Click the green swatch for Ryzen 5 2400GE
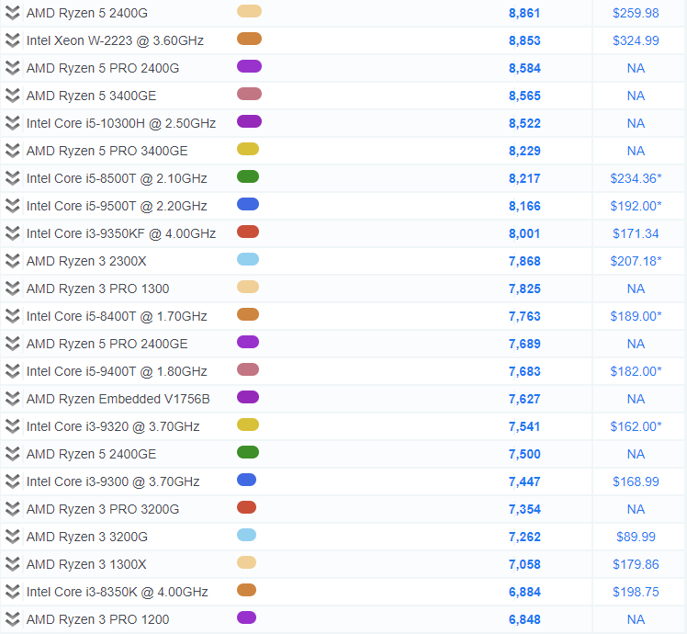Image resolution: width=687 pixels, height=634 pixels. tap(248, 452)
